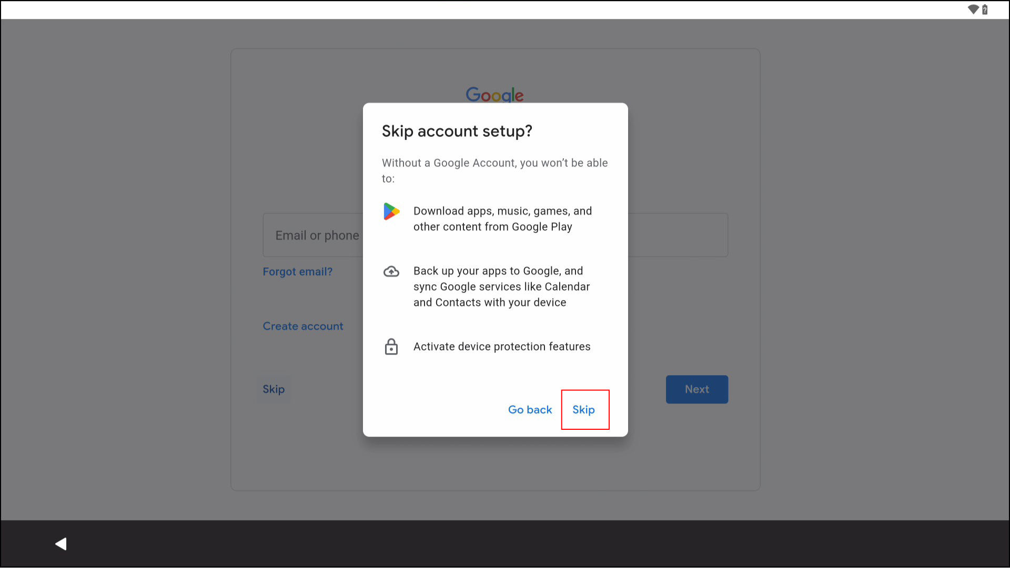Confirm Skip in the dialog
Screen dimensions: 1010x568
tap(584, 410)
